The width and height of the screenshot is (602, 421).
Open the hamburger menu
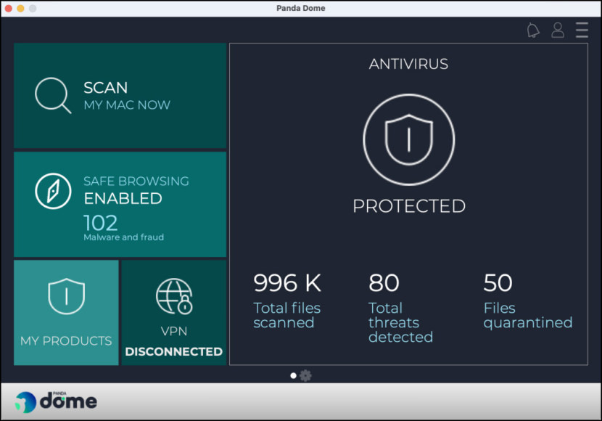click(582, 30)
